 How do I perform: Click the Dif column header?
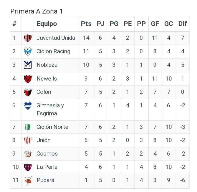[183, 24]
